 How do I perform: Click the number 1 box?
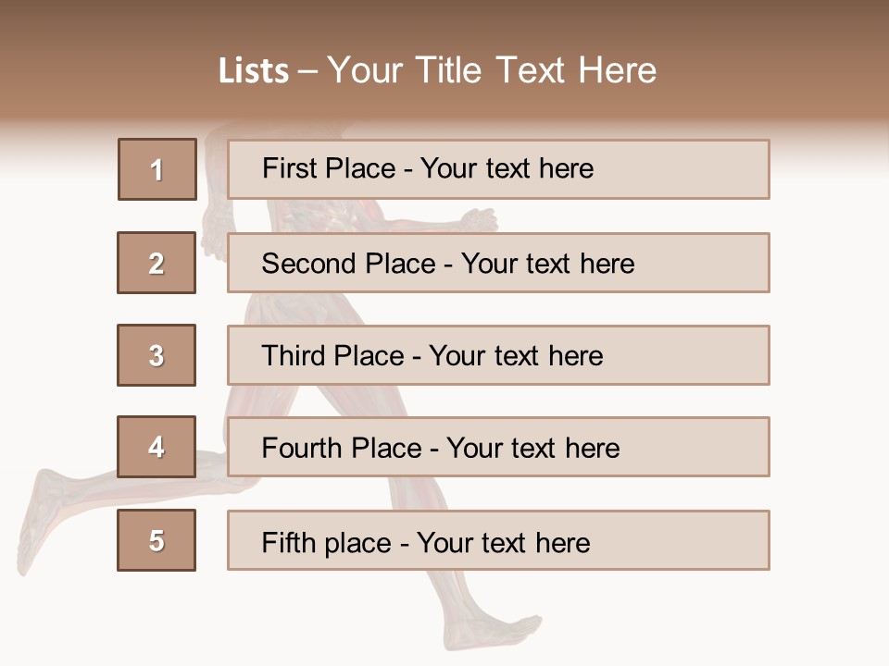click(x=157, y=169)
